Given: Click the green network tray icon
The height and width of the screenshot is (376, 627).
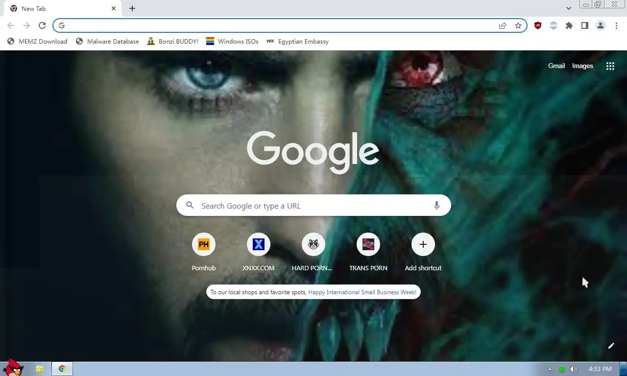Looking at the screenshot, I should tap(562, 369).
